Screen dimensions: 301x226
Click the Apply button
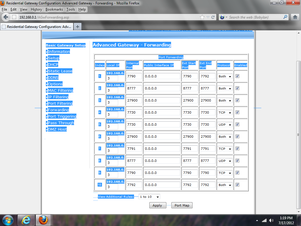click(157, 205)
